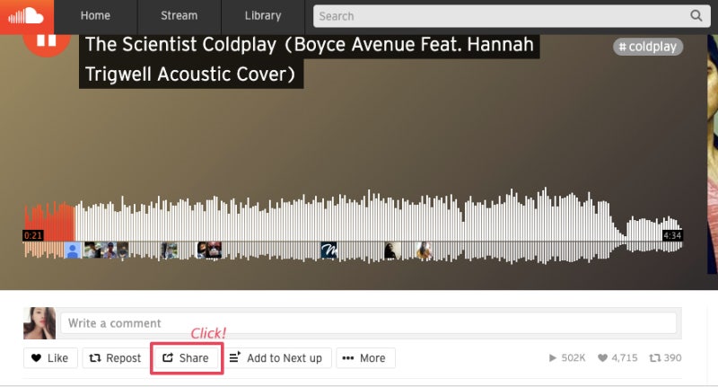Add track to Next up queue
The height and width of the screenshot is (387, 718).
click(x=276, y=357)
